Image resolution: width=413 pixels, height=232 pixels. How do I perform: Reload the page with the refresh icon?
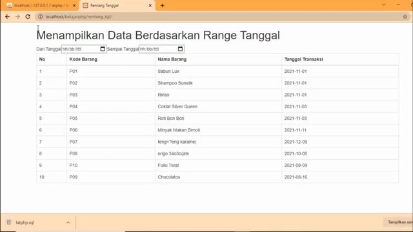point(28,17)
